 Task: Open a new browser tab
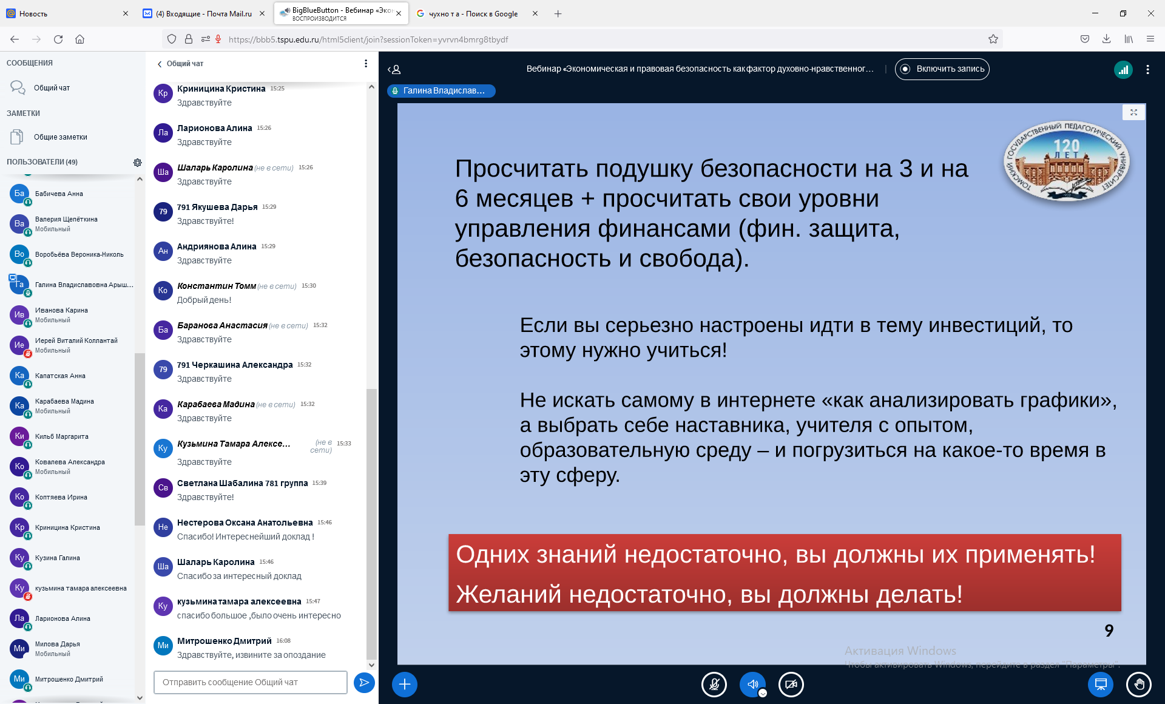point(558,13)
